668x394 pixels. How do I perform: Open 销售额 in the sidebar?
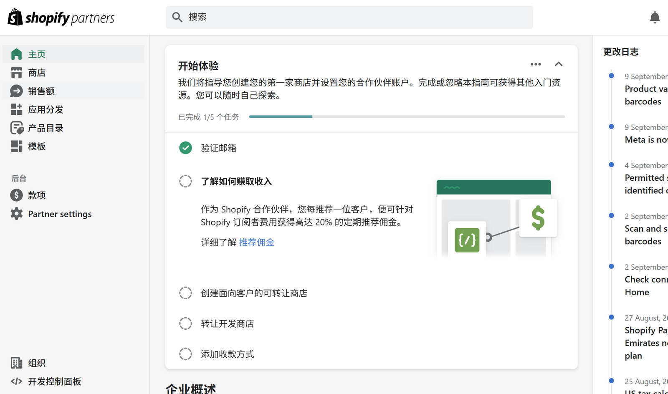coord(73,91)
